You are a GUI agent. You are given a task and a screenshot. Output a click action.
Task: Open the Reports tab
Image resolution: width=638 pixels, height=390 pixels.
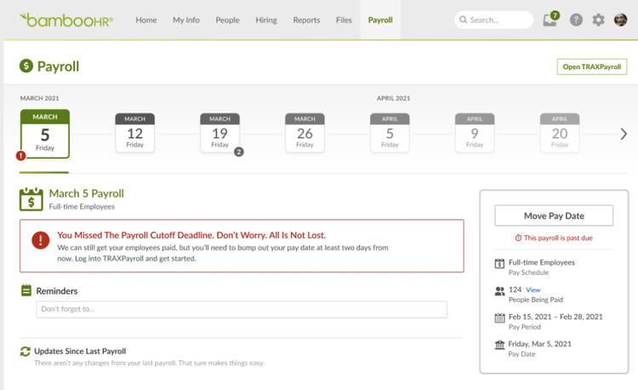(x=306, y=20)
